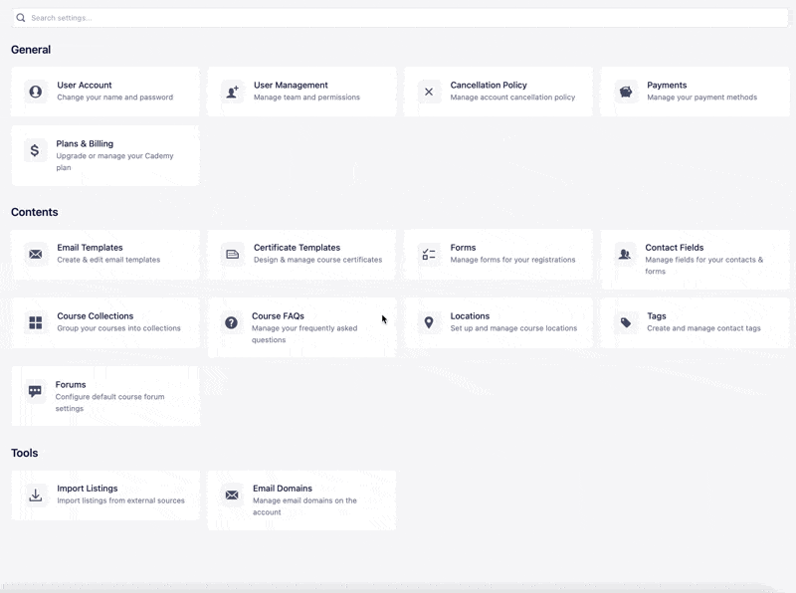Click the Course Collections grid icon
796x593 pixels.
(36, 321)
